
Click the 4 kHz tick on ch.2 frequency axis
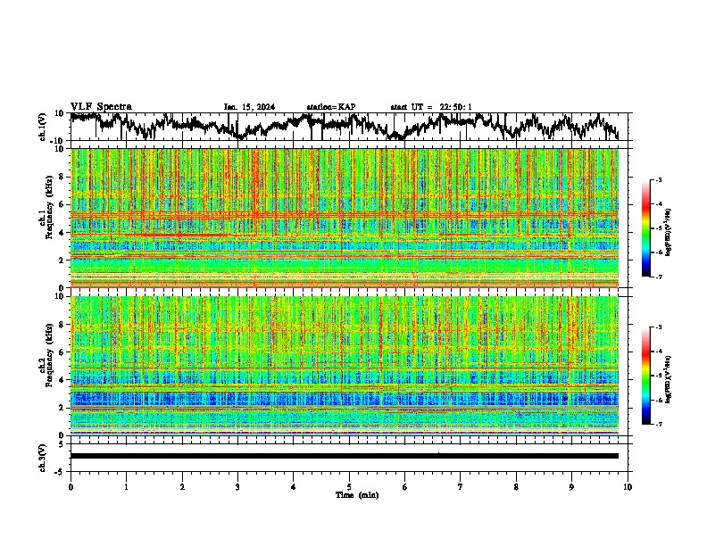(62, 380)
